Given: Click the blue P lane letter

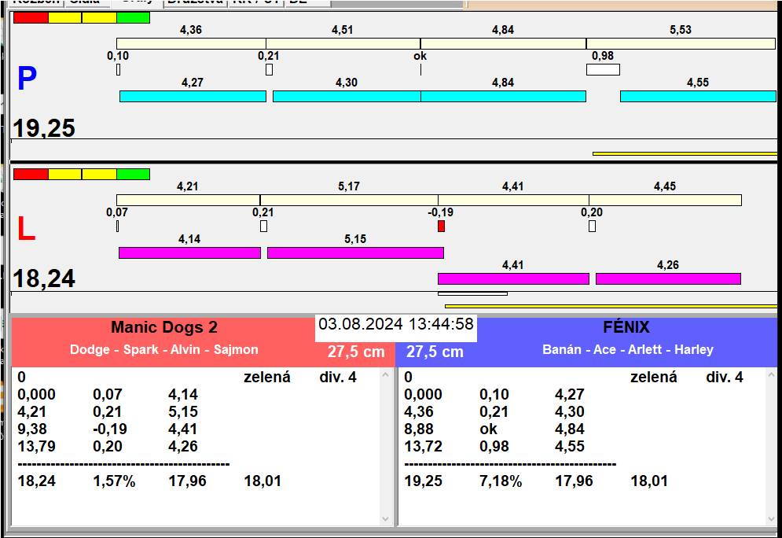Looking at the screenshot, I should pyautogui.click(x=27, y=79).
